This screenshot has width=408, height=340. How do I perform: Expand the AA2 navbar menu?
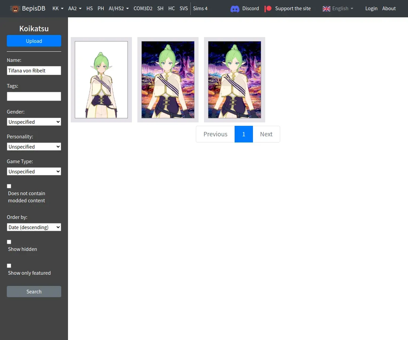click(75, 8)
